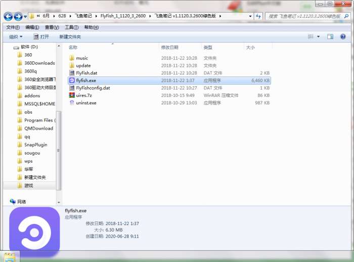Go back with the blue Back arrow
354x262 pixels.
[9, 16]
